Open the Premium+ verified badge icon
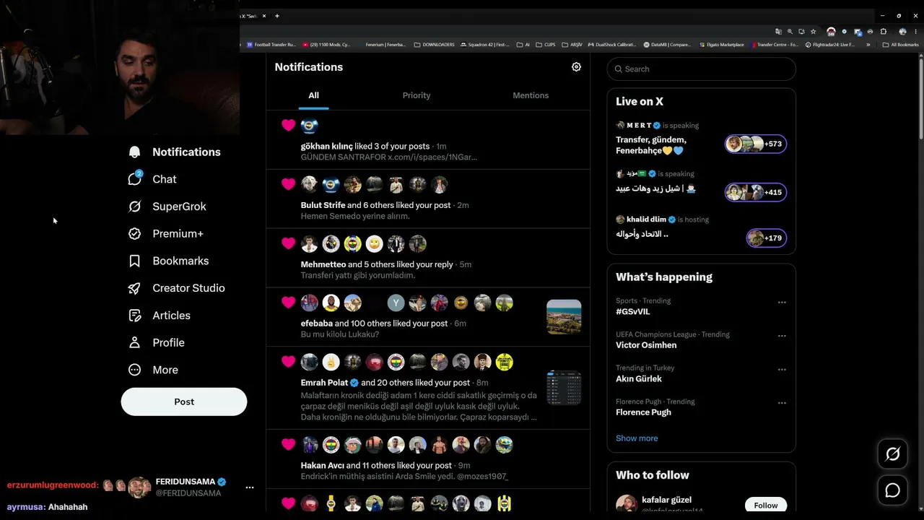Image resolution: width=924 pixels, height=520 pixels. (134, 234)
